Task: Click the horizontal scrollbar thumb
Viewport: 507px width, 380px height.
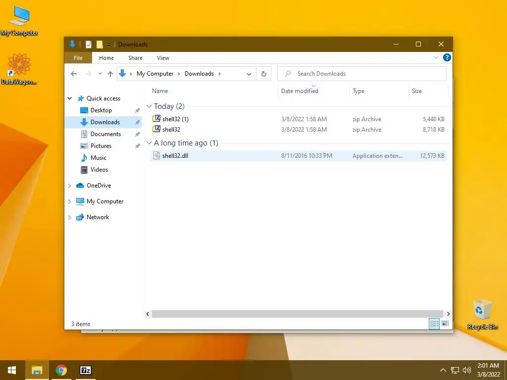Action: pyautogui.click(x=297, y=314)
